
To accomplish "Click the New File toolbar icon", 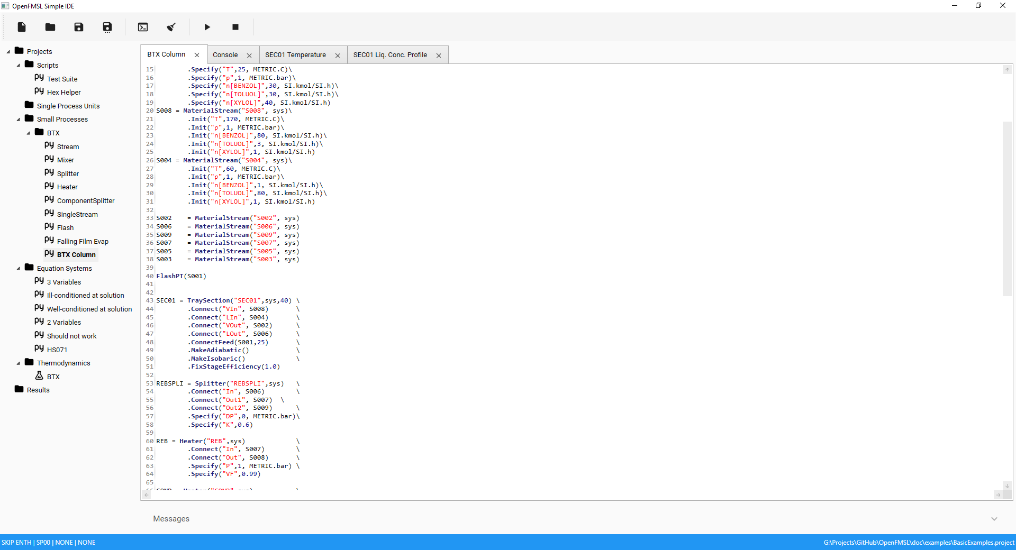I will (22, 27).
